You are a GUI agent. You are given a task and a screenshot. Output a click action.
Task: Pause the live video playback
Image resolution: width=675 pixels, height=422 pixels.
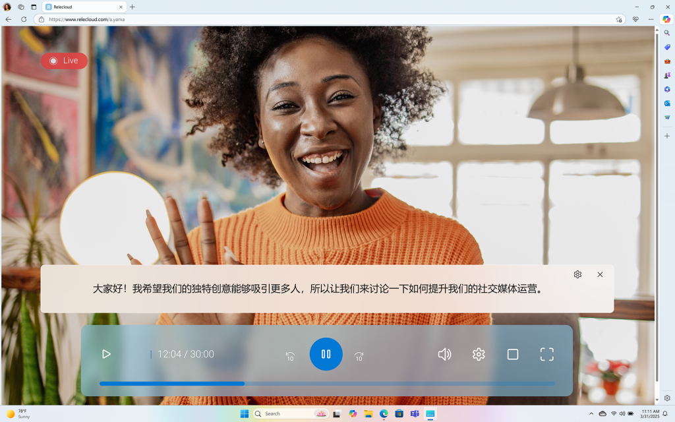coord(326,354)
